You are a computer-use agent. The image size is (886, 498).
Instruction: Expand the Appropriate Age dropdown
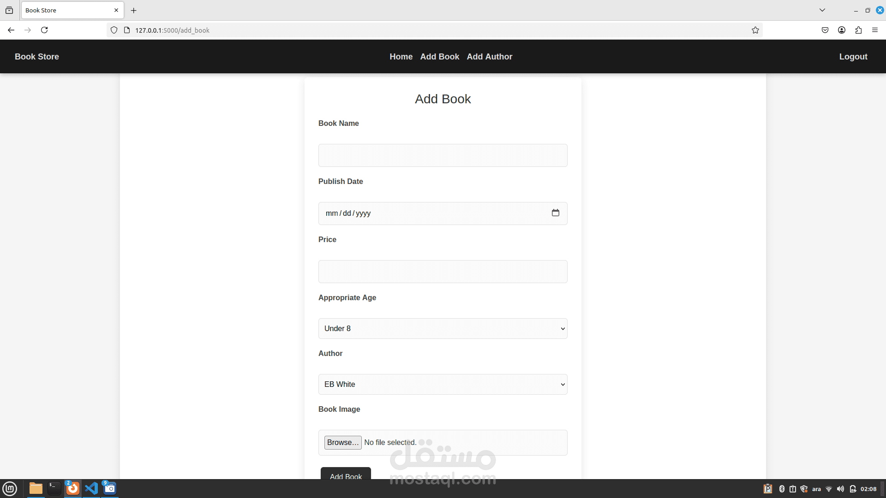tap(443, 329)
